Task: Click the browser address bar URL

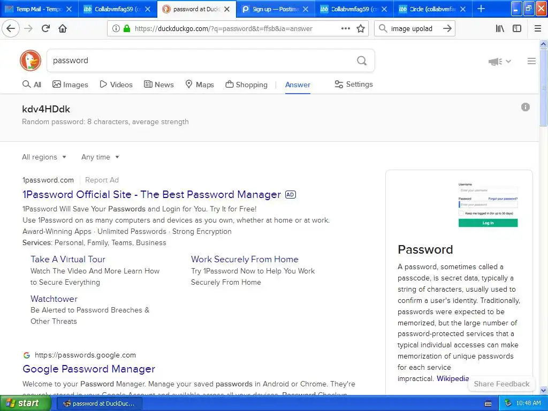Action: pyautogui.click(x=224, y=29)
